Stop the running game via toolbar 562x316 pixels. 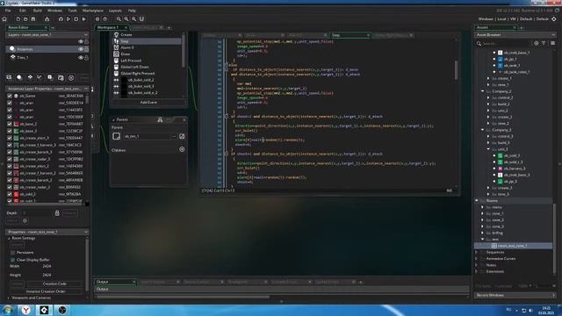point(76,19)
